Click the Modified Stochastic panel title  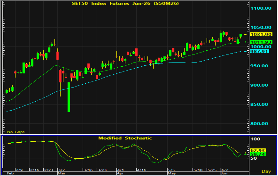(x=125, y=138)
